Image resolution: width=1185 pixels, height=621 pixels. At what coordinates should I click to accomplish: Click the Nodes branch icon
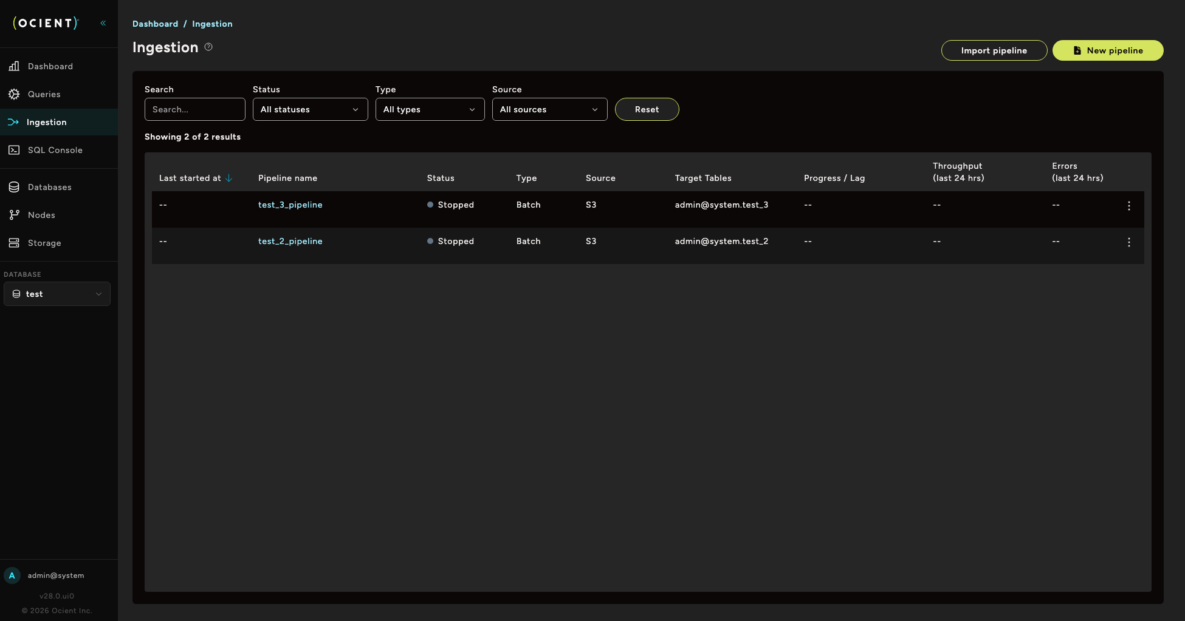14,215
